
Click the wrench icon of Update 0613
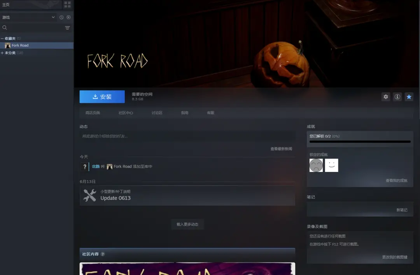click(x=90, y=195)
